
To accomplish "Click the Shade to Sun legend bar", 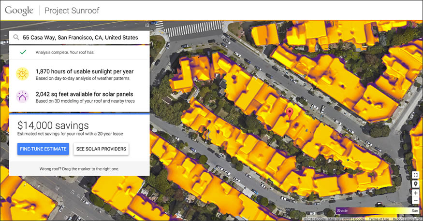I will pos(378,210).
